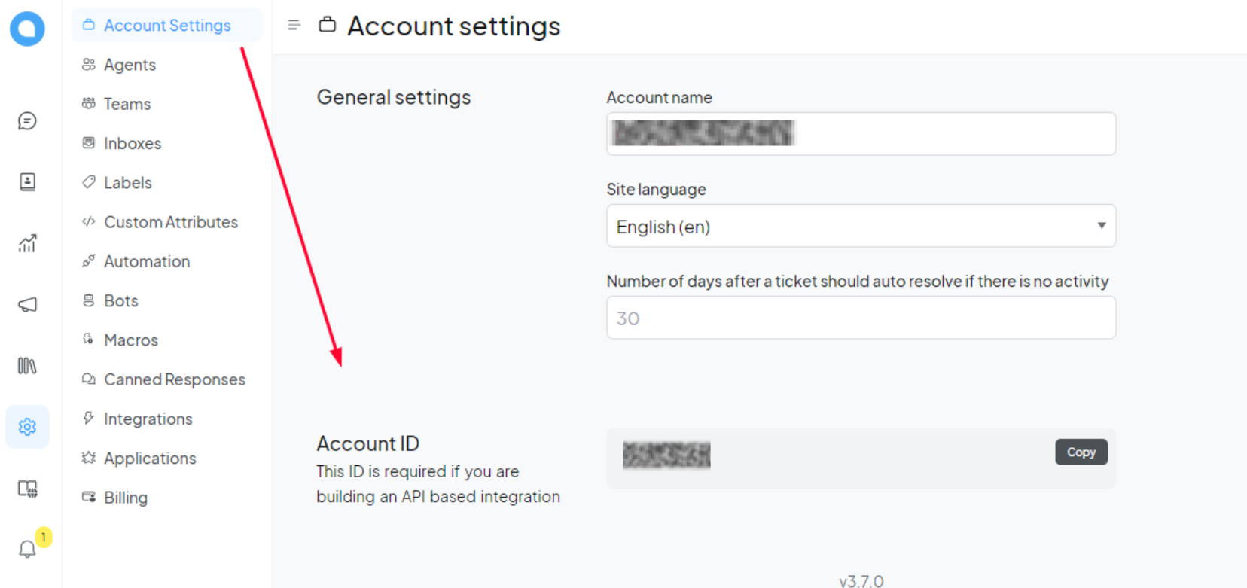The width and height of the screenshot is (1247, 588).
Task: Open Campaigns megaphone icon
Action: (x=27, y=304)
